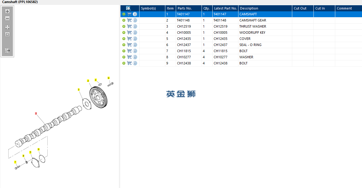Select the THRUST WASHER description cell
The image size is (362, 188).
[265, 26]
